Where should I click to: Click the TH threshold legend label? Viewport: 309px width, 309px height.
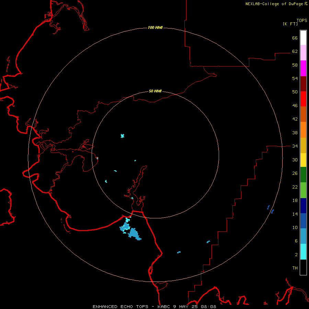pos(295,268)
